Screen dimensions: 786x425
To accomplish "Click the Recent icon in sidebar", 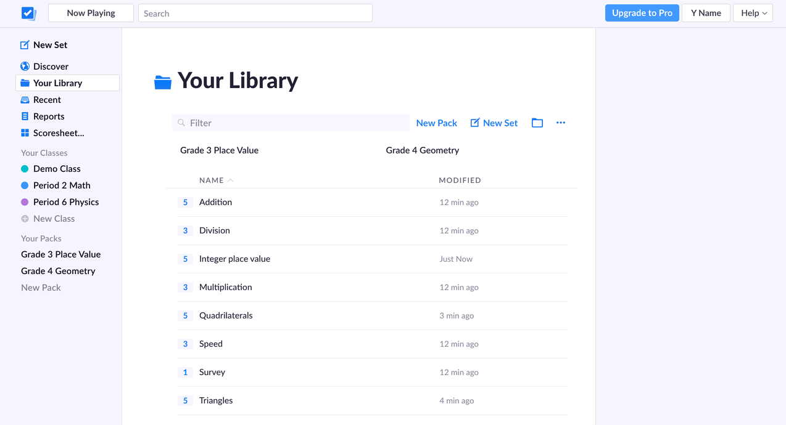I will pyautogui.click(x=25, y=100).
